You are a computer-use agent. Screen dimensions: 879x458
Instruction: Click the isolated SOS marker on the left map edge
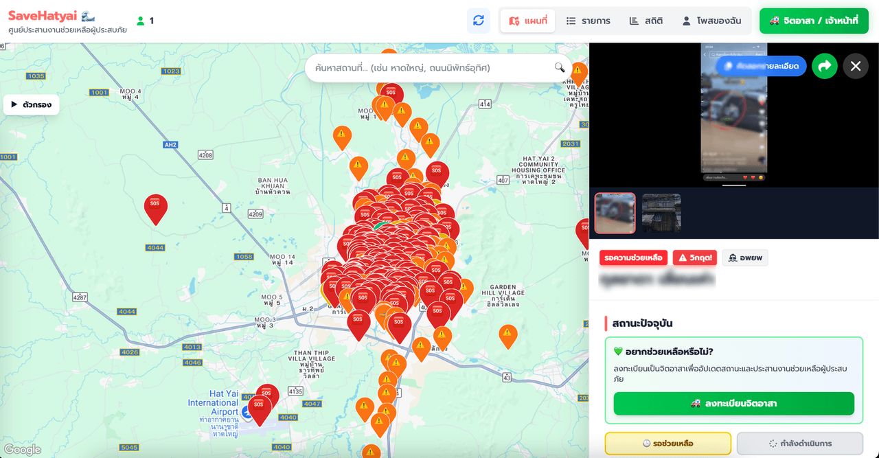click(x=155, y=206)
